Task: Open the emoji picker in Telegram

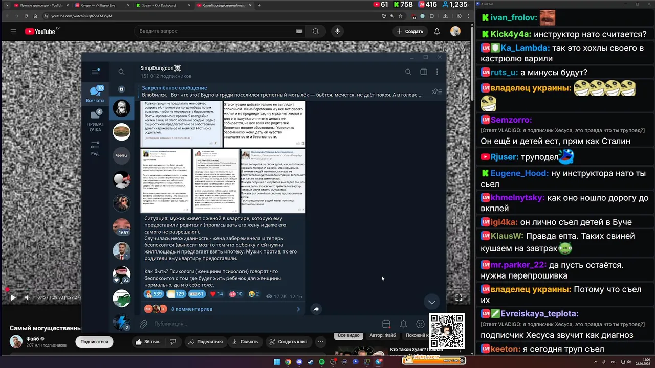Action: (x=420, y=324)
